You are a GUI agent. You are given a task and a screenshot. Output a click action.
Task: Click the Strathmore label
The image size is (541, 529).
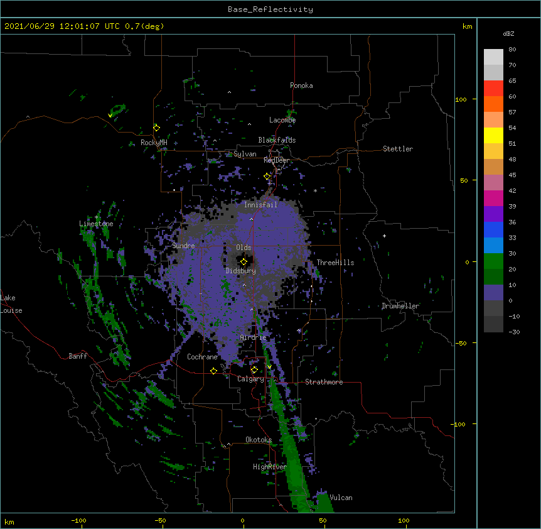[x=324, y=382]
